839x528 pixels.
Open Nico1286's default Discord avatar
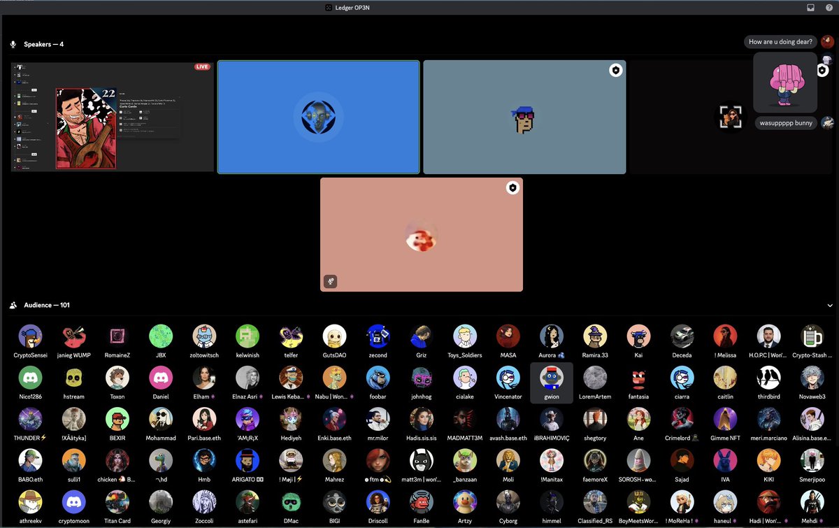pos(30,378)
